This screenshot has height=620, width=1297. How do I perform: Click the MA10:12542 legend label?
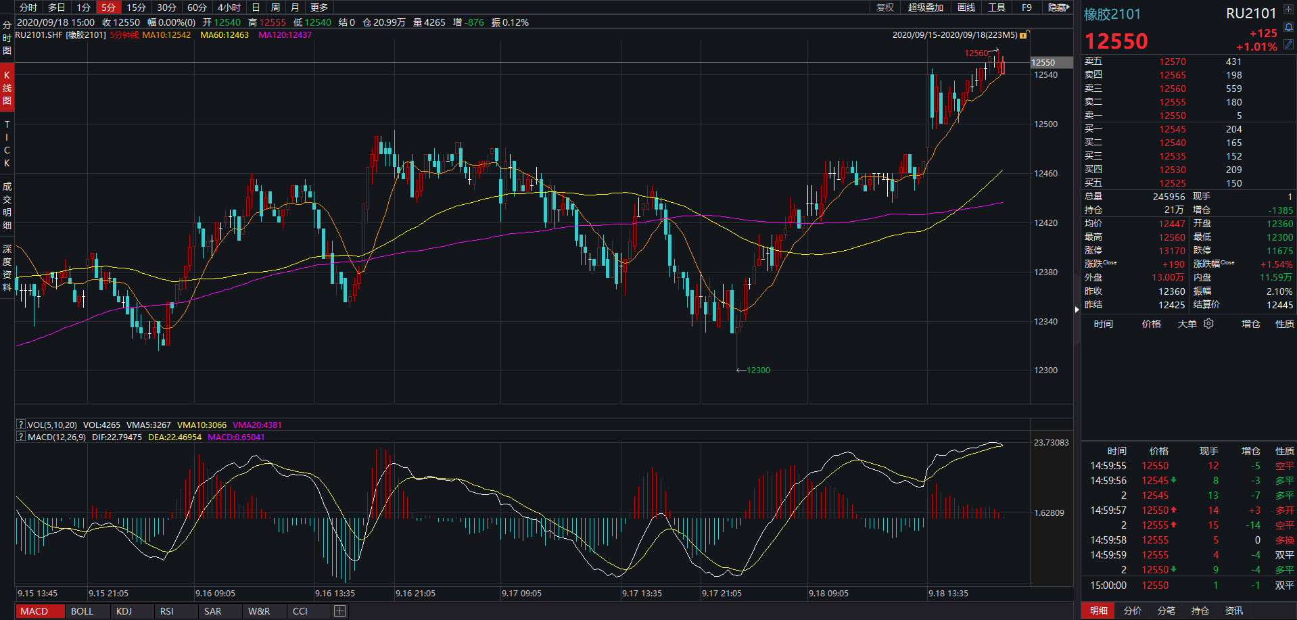[x=166, y=34]
